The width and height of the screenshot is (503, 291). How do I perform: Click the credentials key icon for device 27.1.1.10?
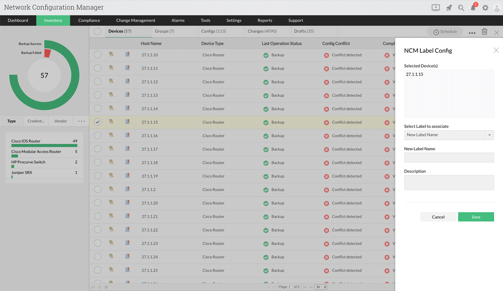click(112, 55)
